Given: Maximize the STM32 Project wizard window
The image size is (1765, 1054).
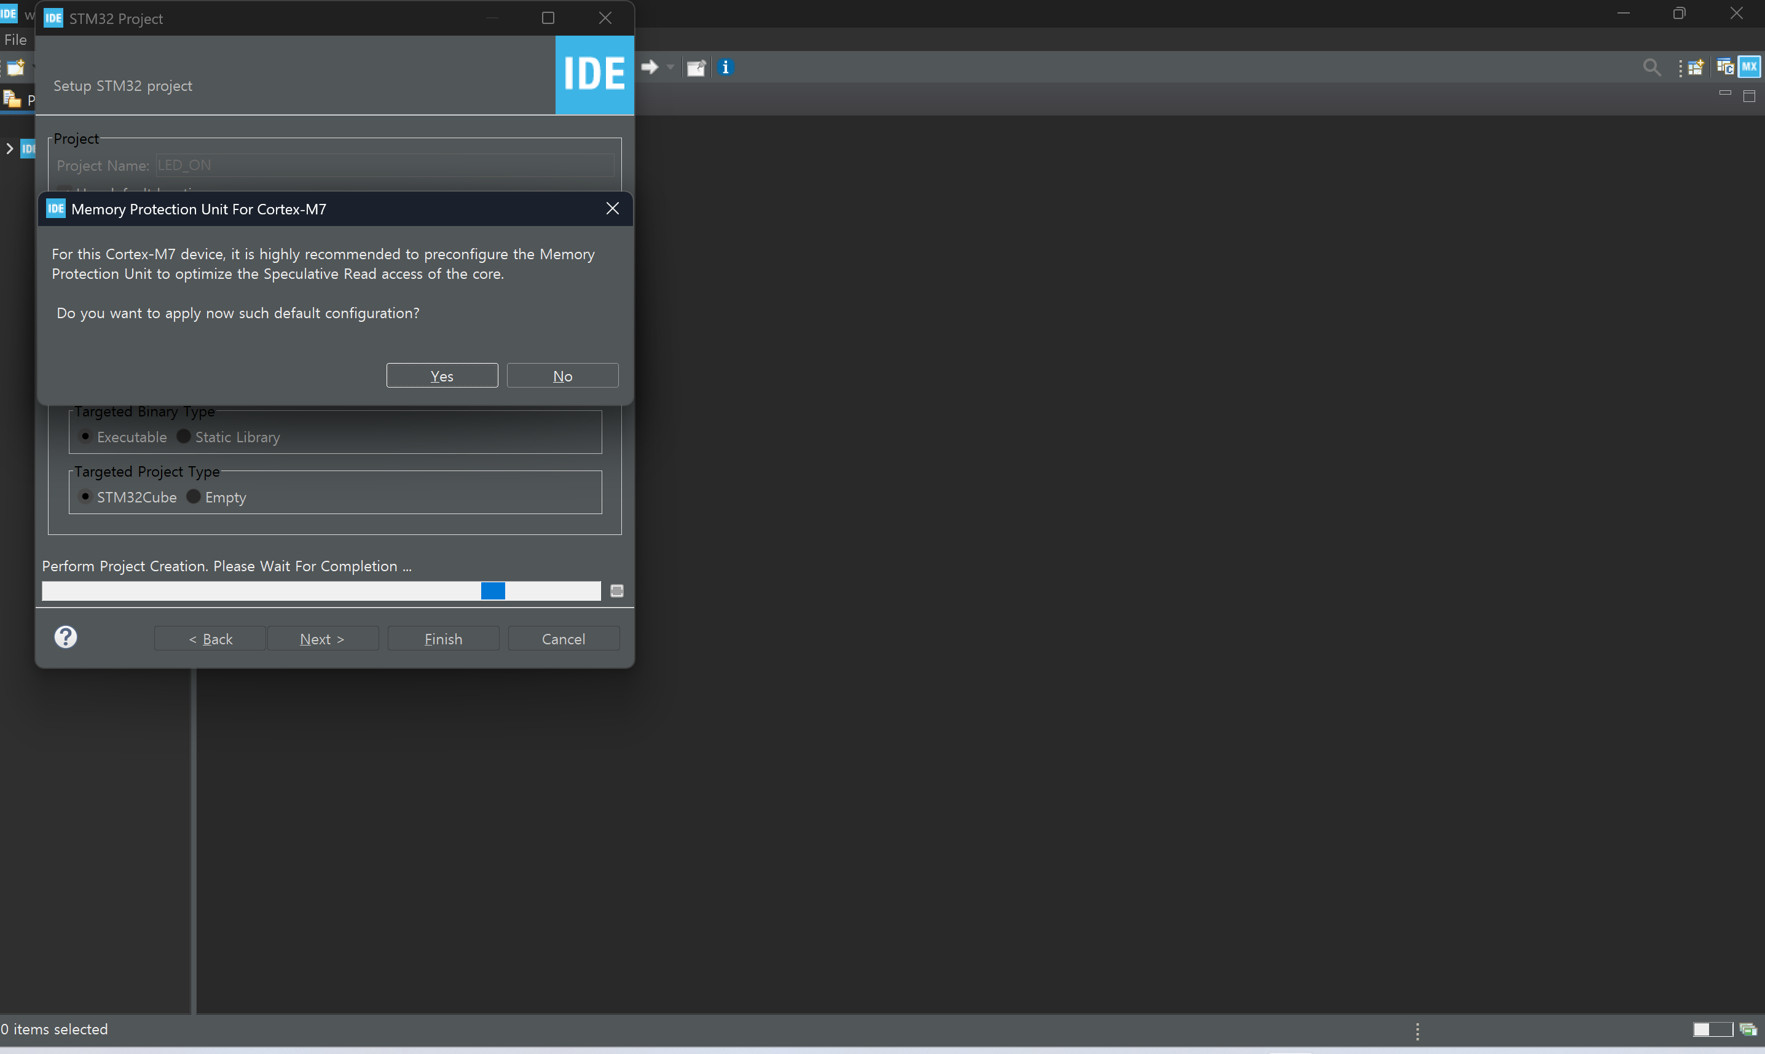Looking at the screenshot, I should pos(548,18).
